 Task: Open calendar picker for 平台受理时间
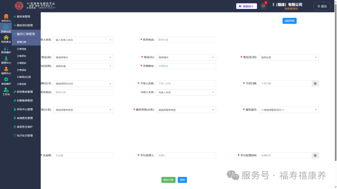pos(315,155)
